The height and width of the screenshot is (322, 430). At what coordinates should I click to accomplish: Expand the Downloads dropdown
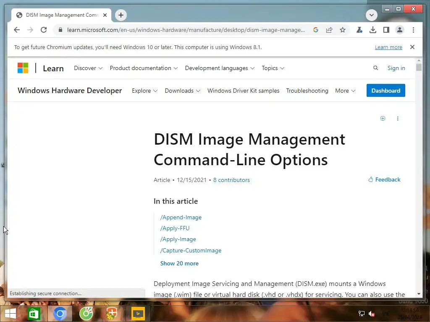point(182,91)
